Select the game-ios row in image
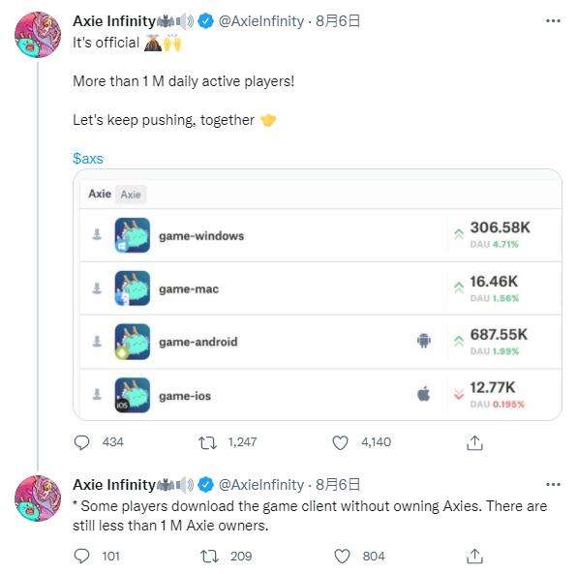 coord(320,394)
